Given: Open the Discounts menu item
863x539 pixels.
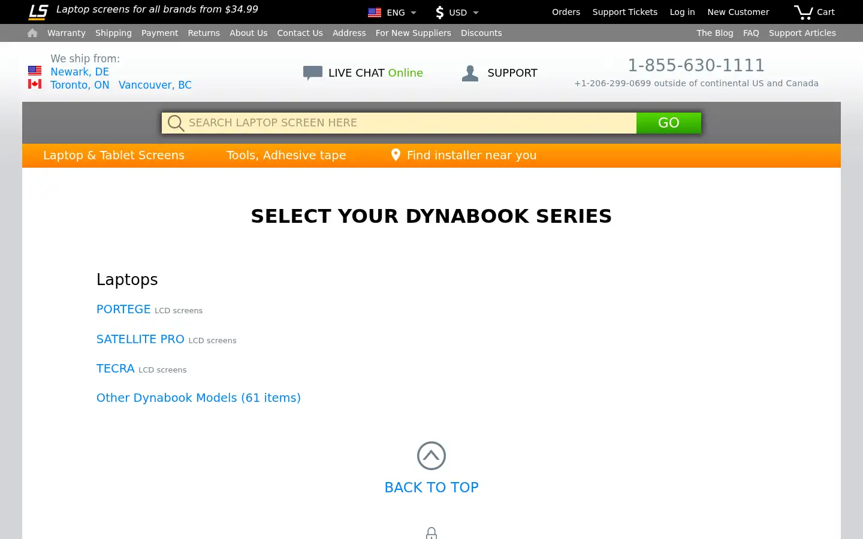Looking at the screenshot, I should click(481, 33).
